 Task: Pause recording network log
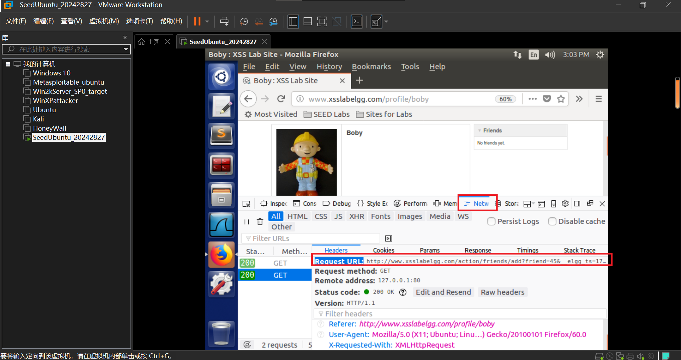pos(247,222)
